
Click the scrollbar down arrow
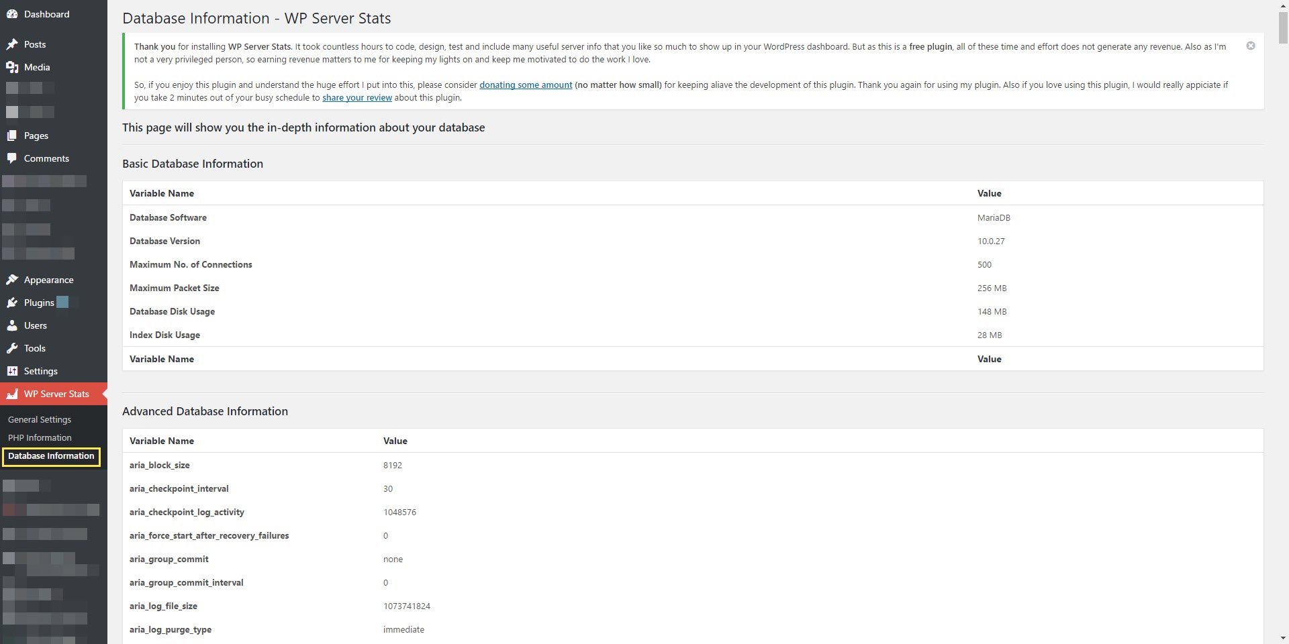[1282, 639]
